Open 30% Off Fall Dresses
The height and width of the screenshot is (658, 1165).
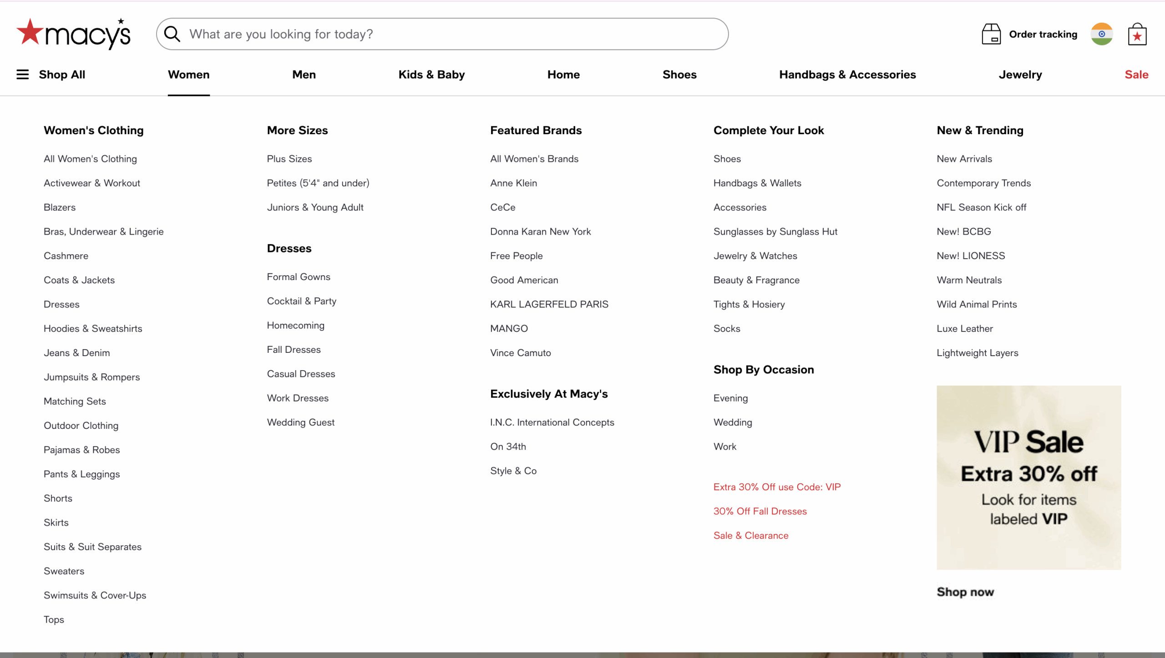(x=760, y=511)
